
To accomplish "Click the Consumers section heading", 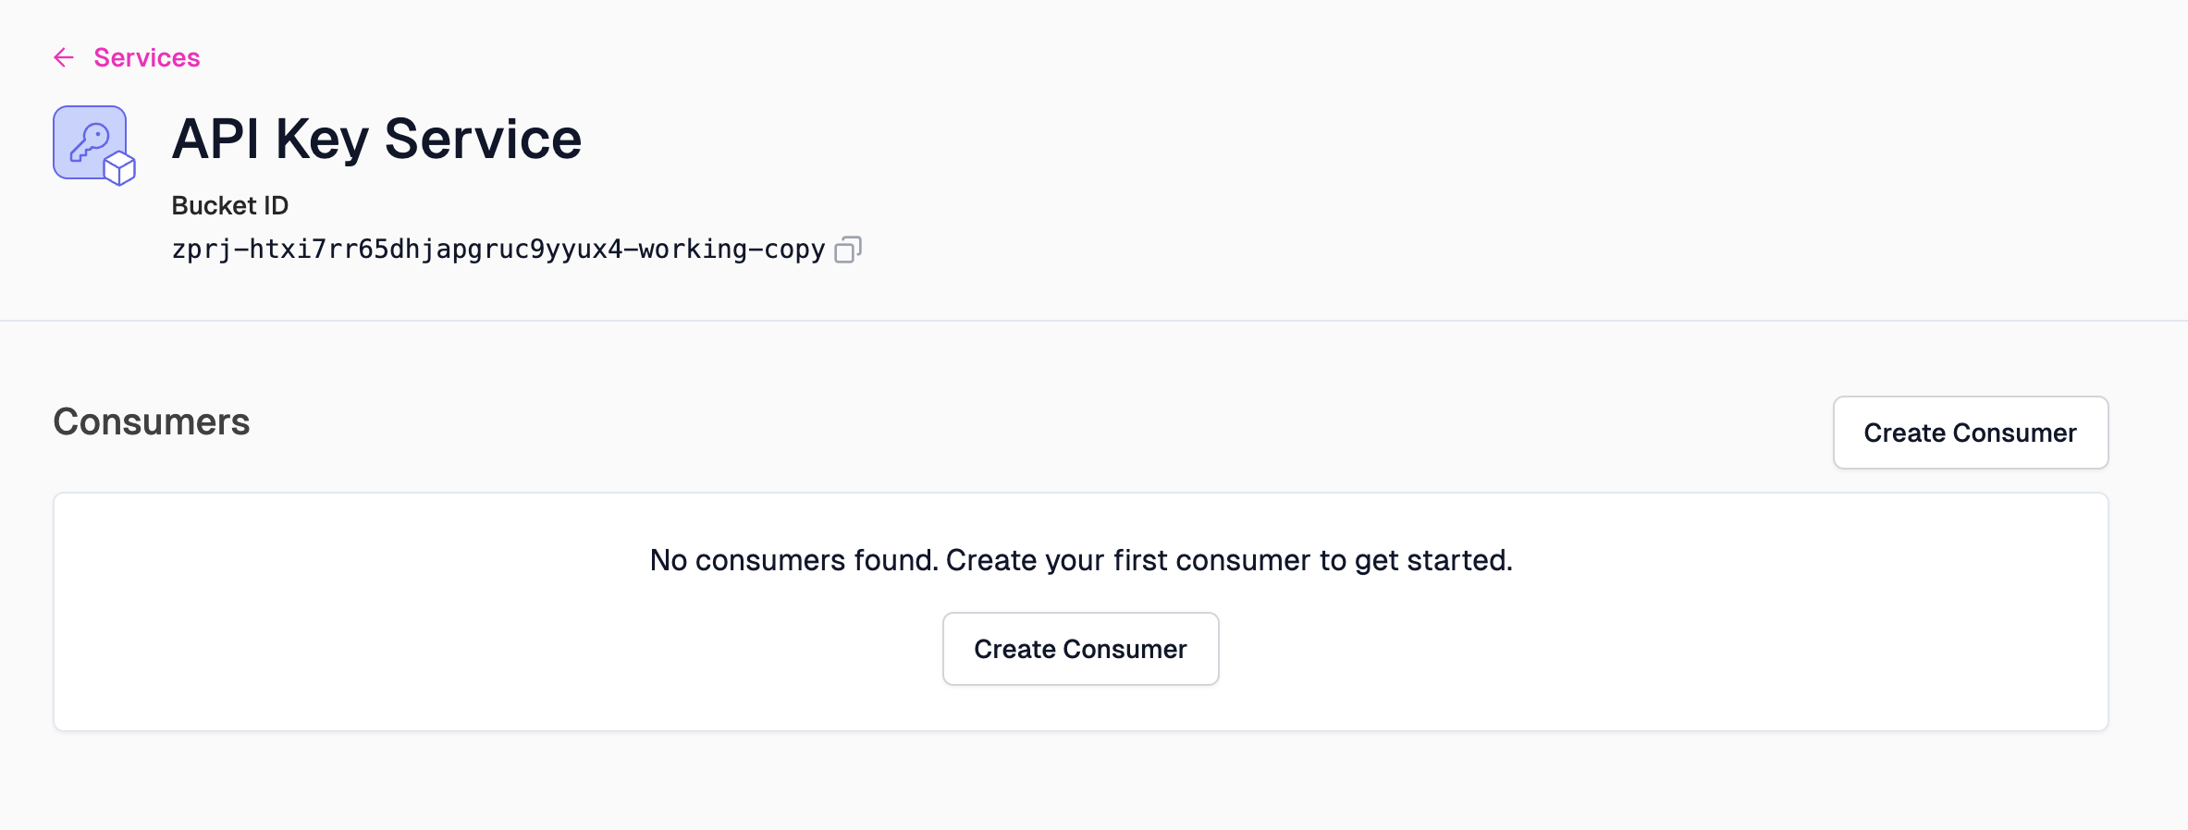I will pyautogui.click(x=152, y=421).
